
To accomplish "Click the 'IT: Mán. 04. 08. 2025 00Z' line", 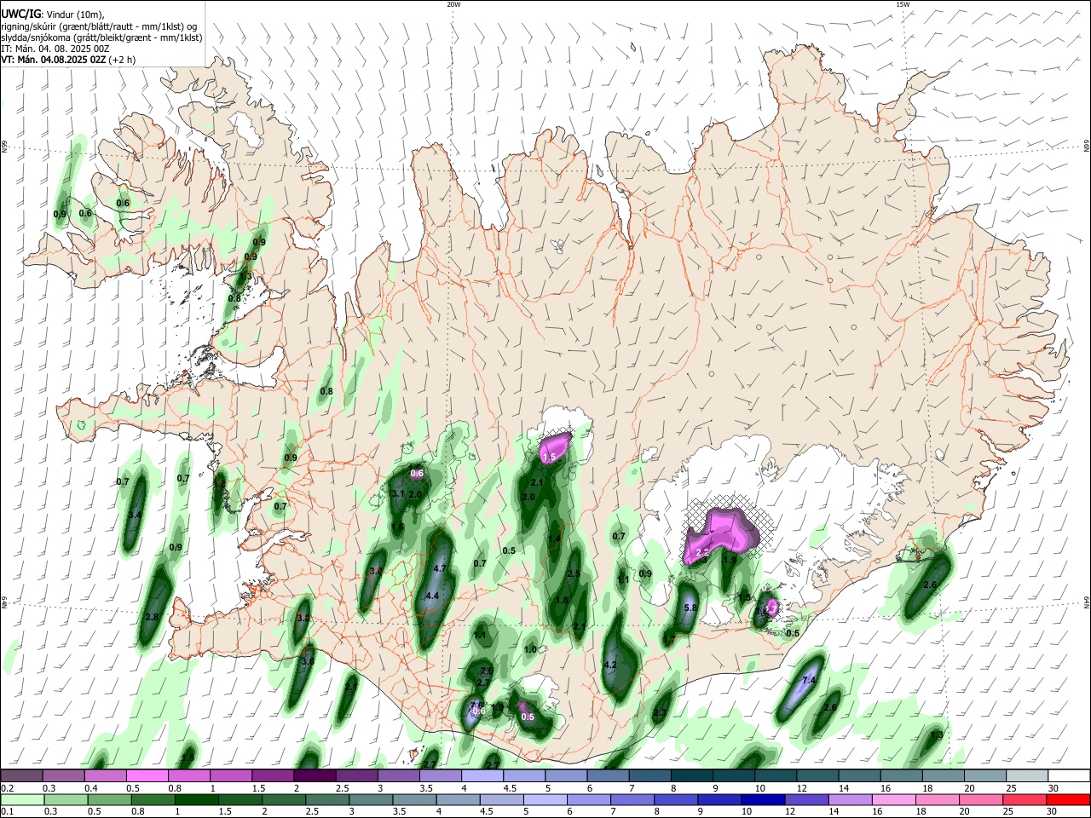I will (54, 49).
